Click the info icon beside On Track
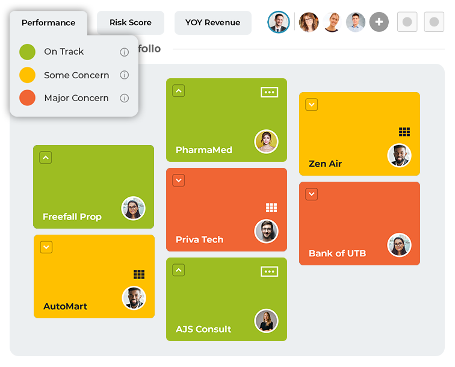 (125, 52)
